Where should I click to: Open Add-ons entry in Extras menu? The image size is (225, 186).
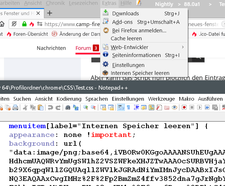[x=144, y=22]
